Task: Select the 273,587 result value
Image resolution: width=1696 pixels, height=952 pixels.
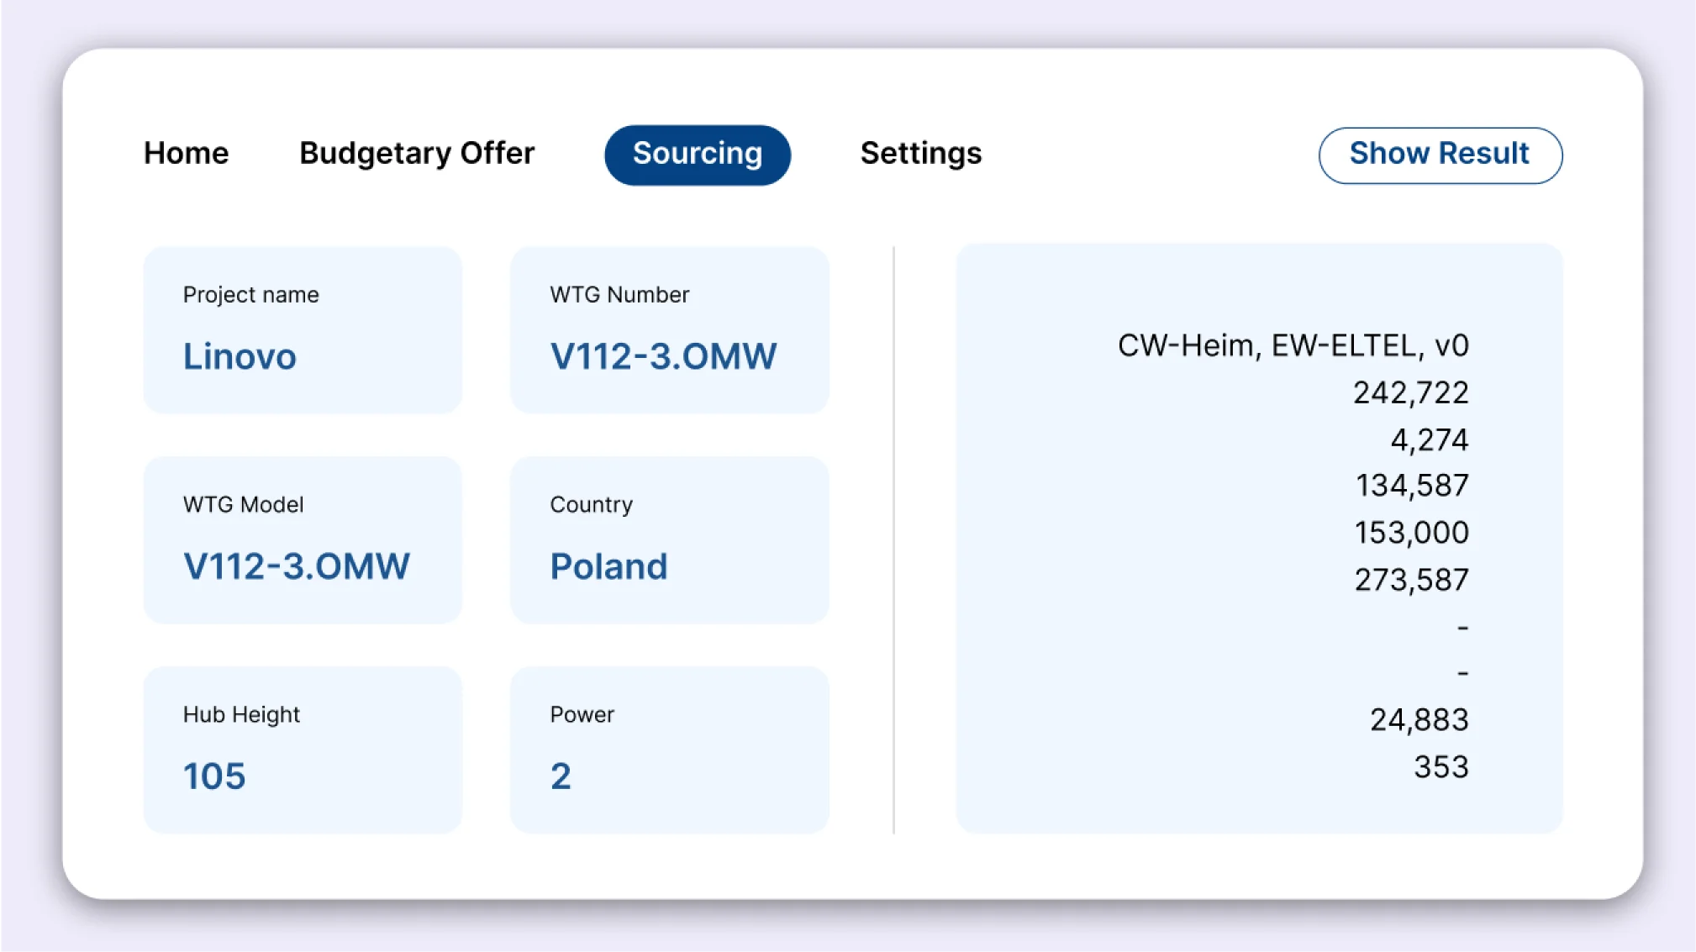Action: 1412,580
